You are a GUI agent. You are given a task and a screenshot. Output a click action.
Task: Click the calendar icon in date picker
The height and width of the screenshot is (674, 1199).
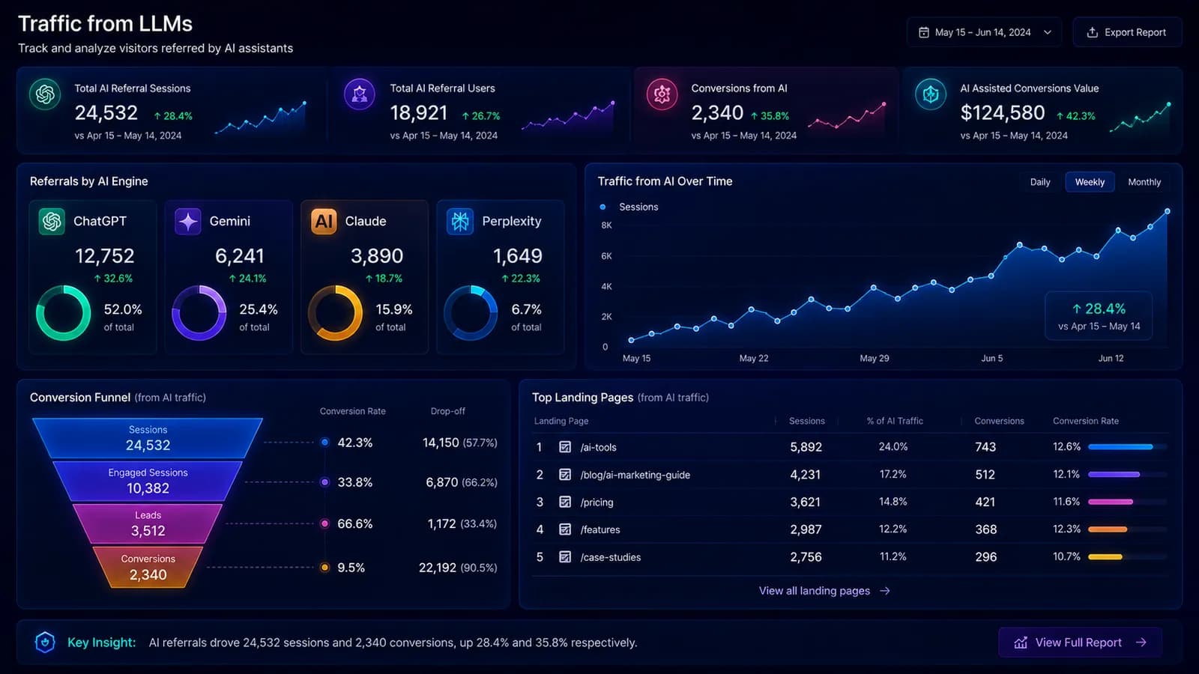pyautogui.click(x=924, y=32)
